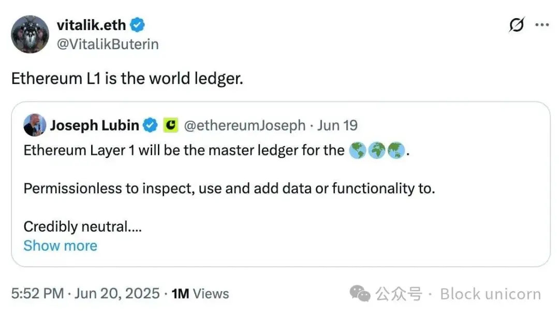Click the WeChat logo icon in watermark
Screen dimensions: 559x316
pos(360,294)
